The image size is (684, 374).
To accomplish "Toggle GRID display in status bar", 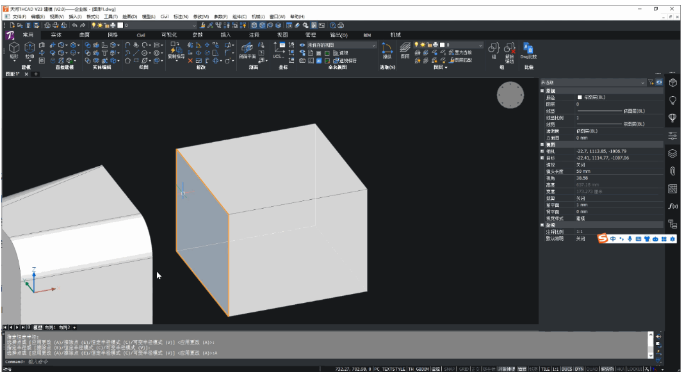I will point(464,370).
